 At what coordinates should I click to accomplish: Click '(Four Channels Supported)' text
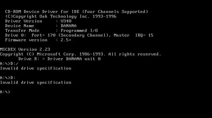pyautogui.click(x=115, y=12)
